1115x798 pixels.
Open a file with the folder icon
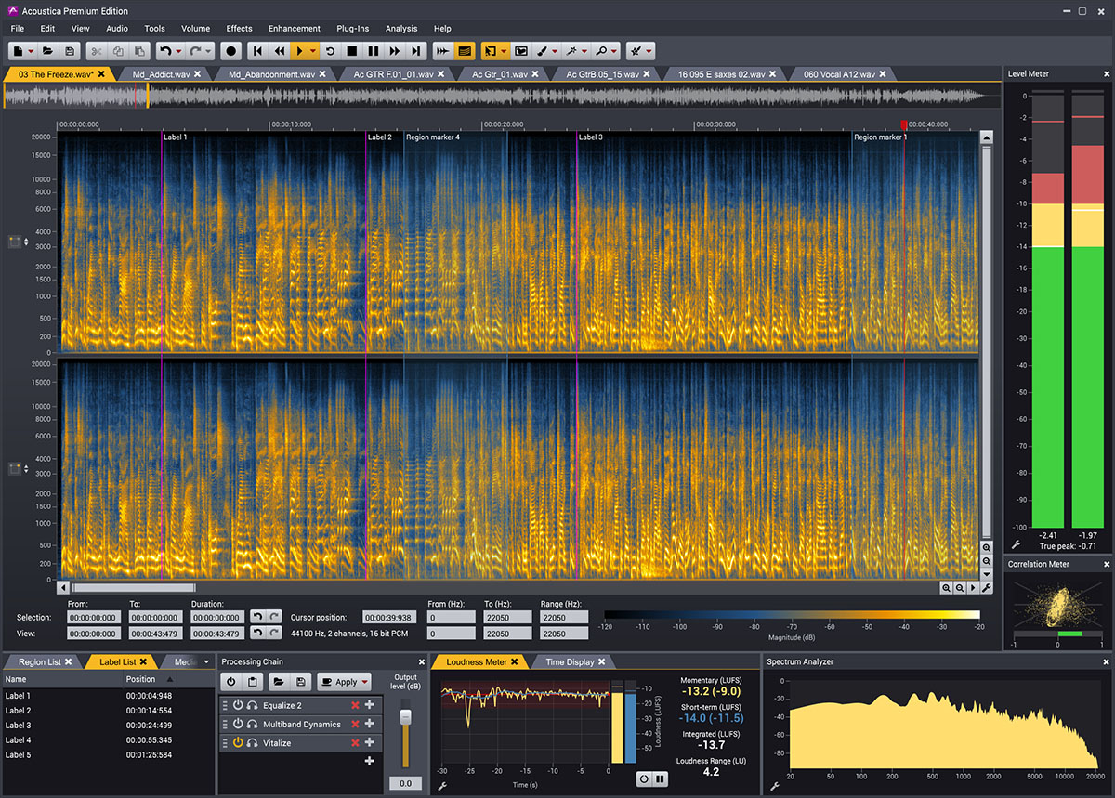46,51
